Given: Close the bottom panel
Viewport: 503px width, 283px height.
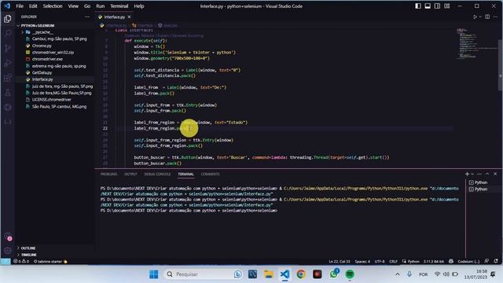Looking at the screenshot, I should click(495, 174).
